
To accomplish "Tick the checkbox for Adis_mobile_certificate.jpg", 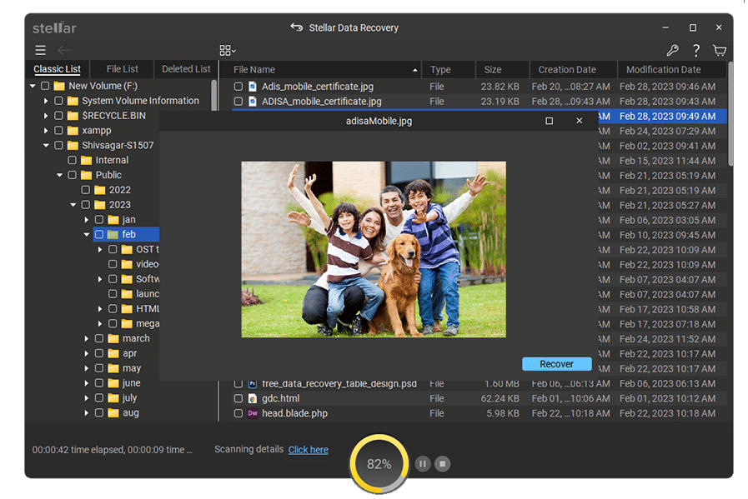I will (x=238, y=87).
